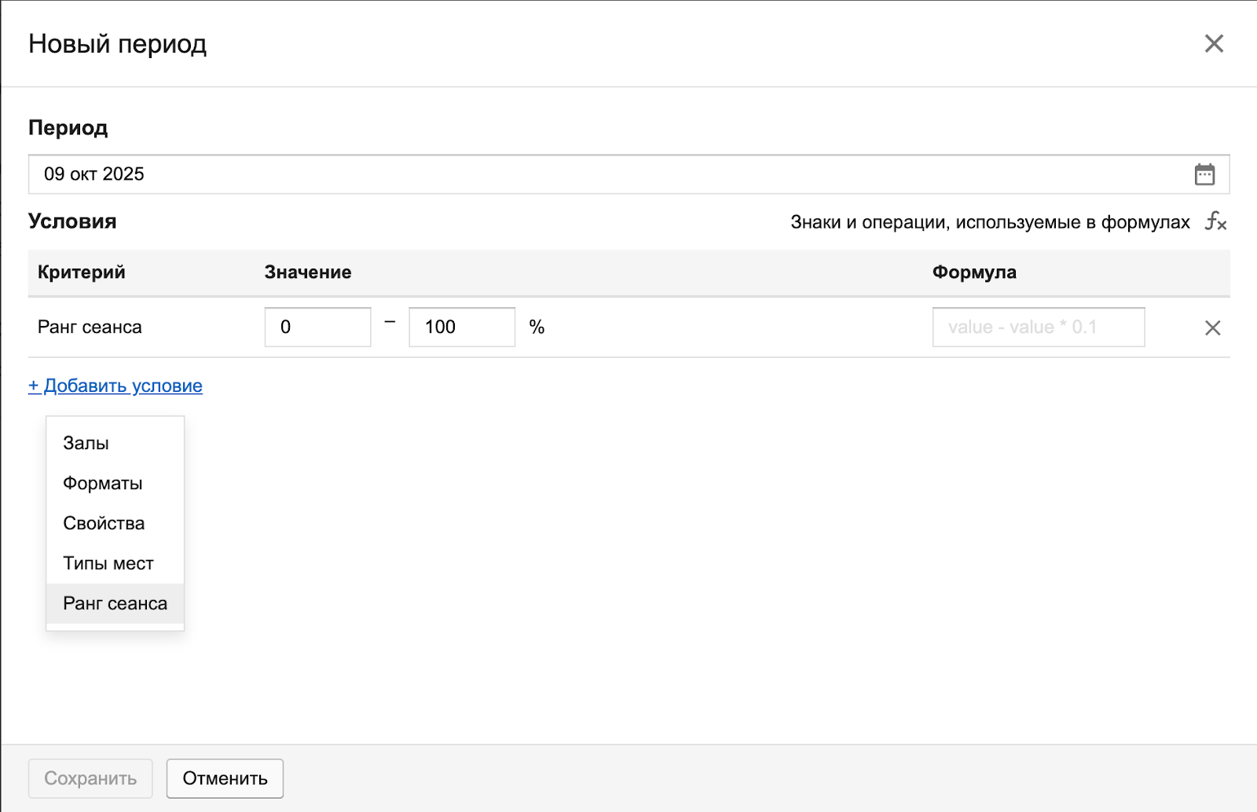1257x812 pixels.
Task: Click the Формула column header
Action: click(x=974, y=272)
